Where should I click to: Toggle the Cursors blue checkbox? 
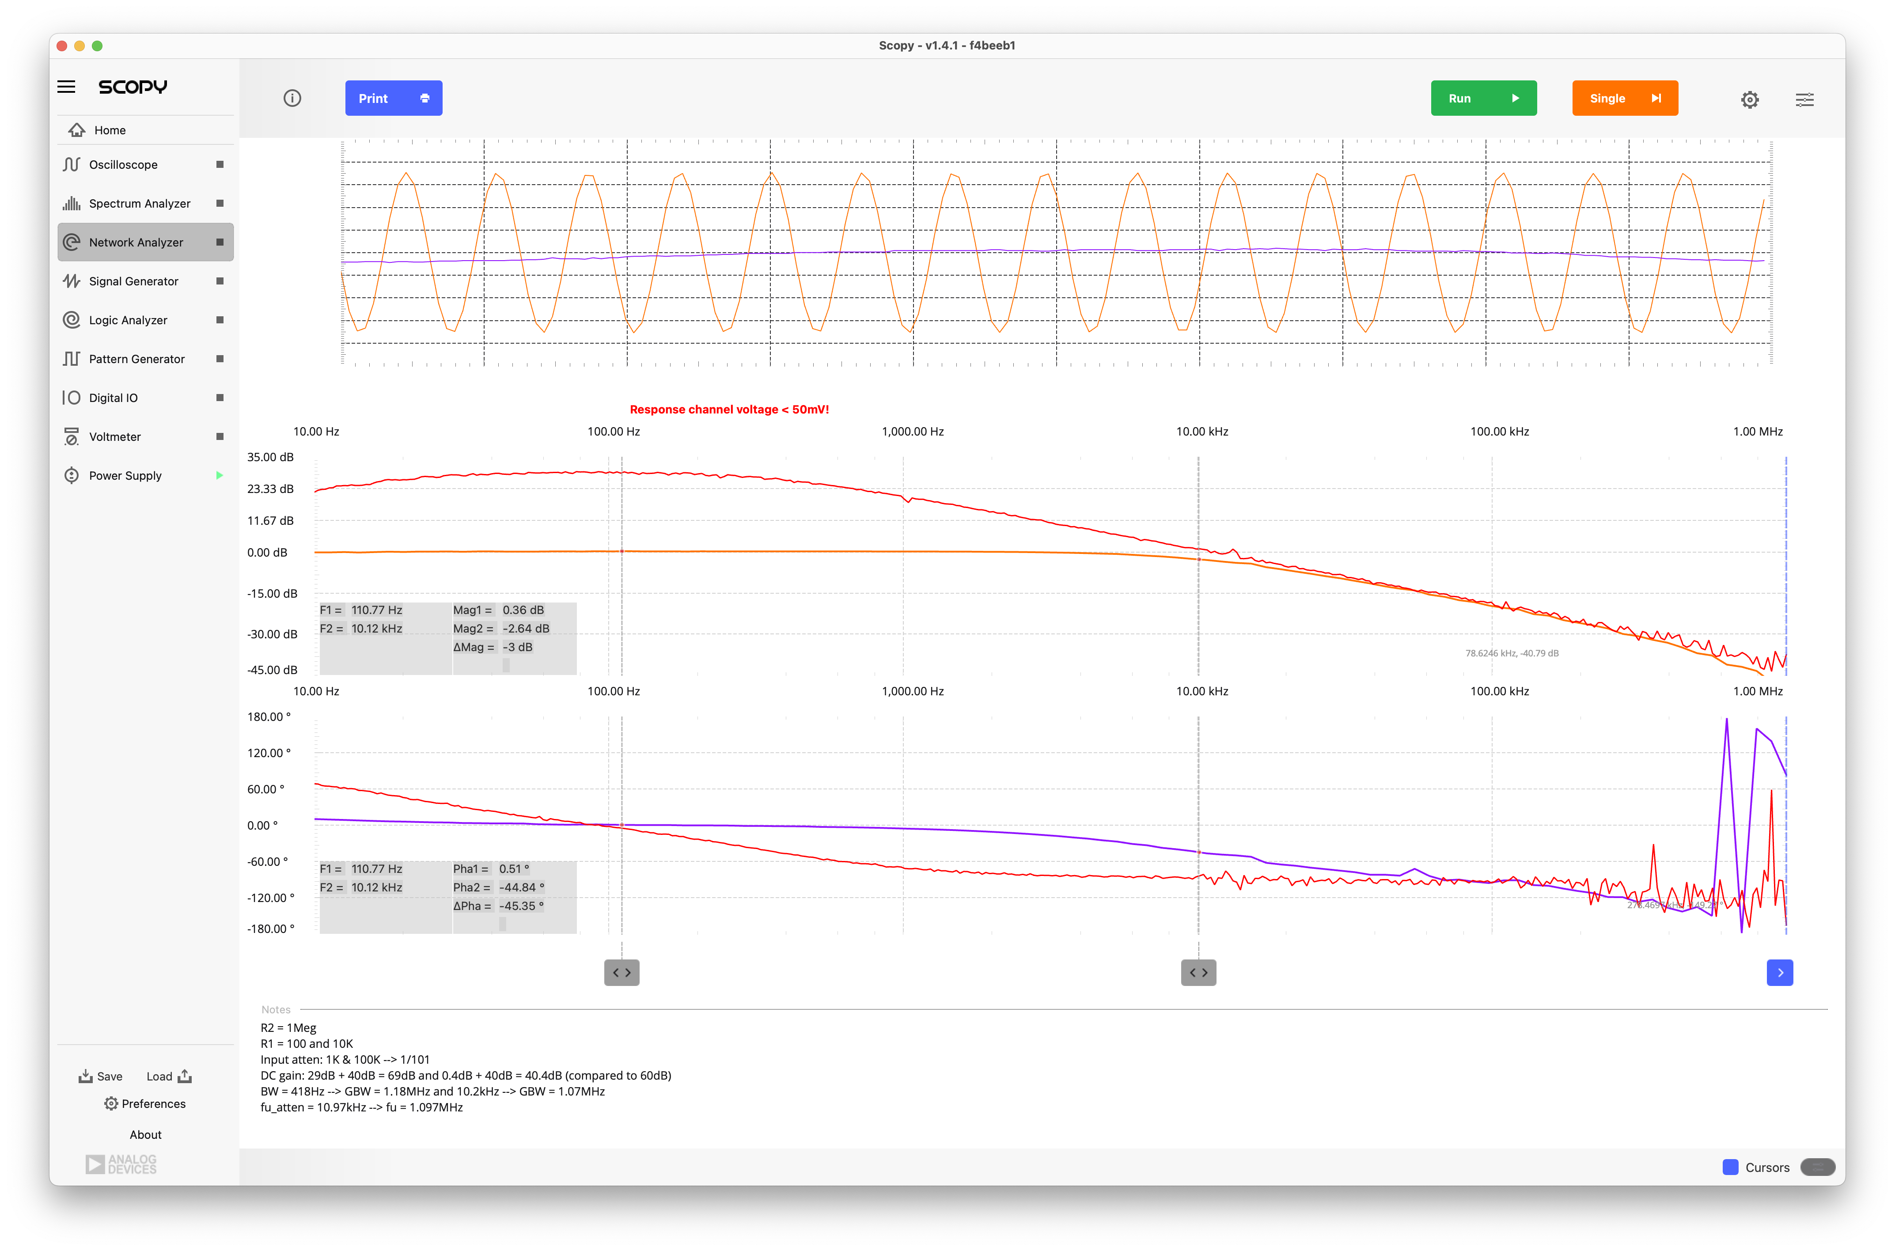tap(1730, 1167)
